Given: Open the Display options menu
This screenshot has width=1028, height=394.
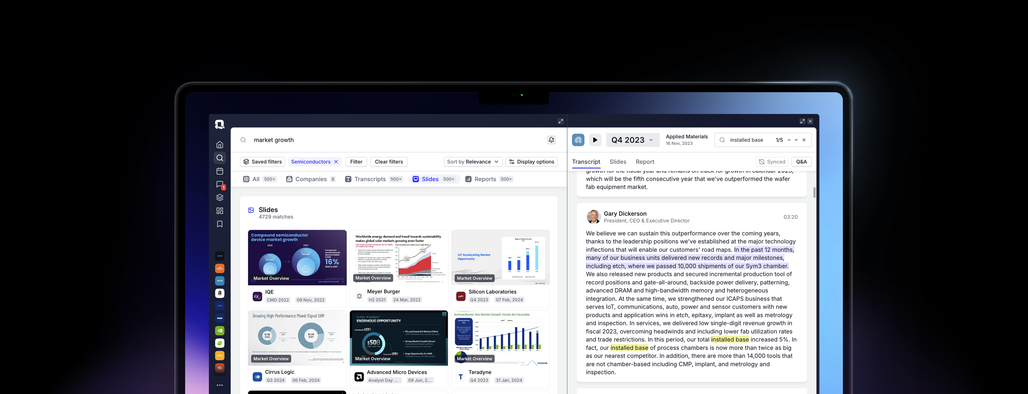Looking at the screenshot, I should coord(531,162).
